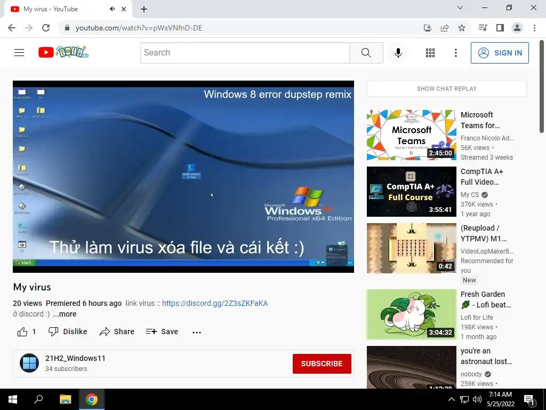Click SHOW CHAT REPLAY
546x410 pixels.
tap(447, 89)
